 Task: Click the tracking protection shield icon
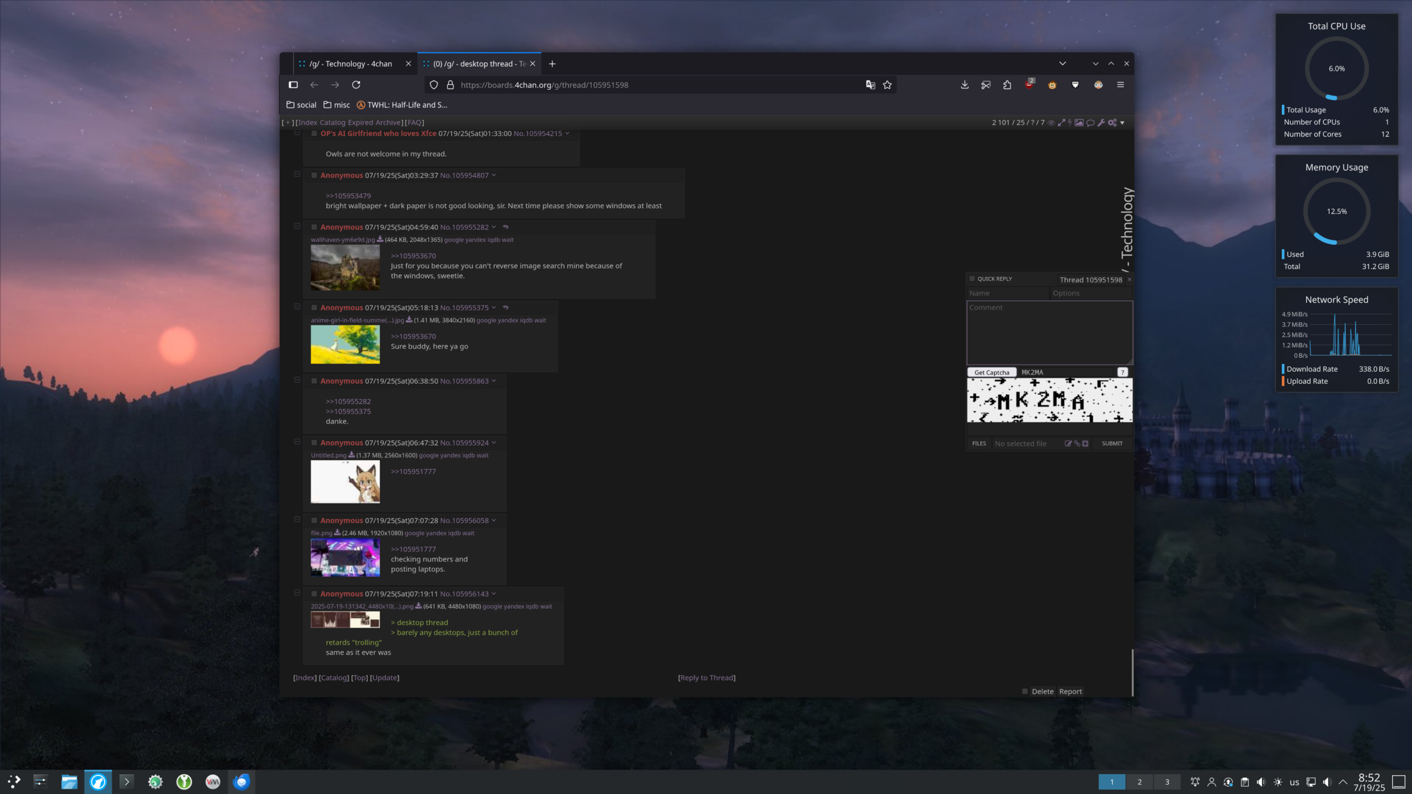[x=434, y=85]
